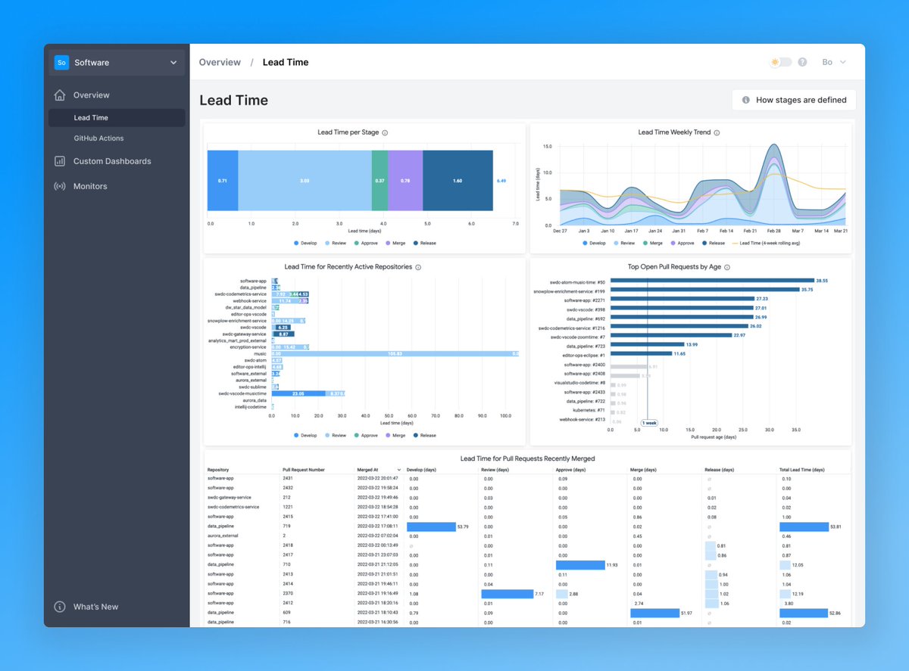This screenshot has height=671, width=909.
Task: Toggle Develop series in Weekly Trend legend
Action: tap(595, 243)
